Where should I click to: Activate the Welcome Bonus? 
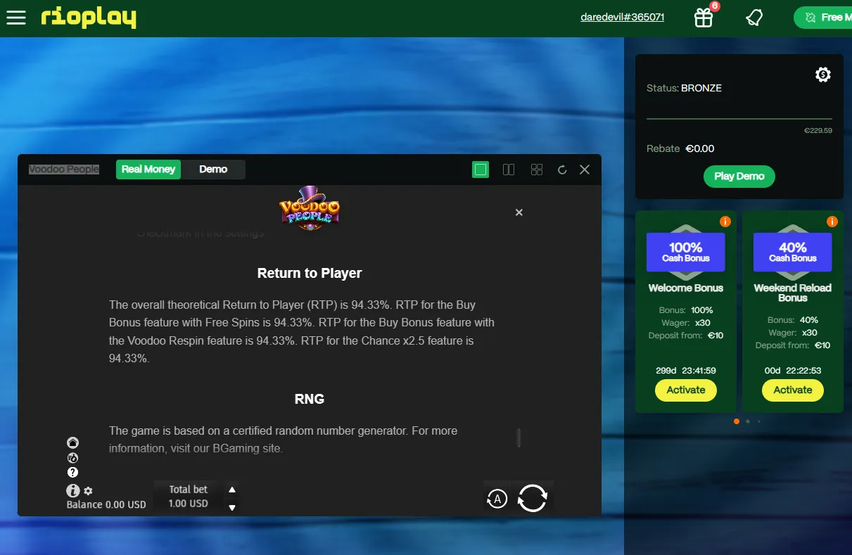pos(686,390)
